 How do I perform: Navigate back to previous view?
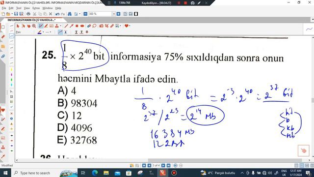click(x=176, y=165)
